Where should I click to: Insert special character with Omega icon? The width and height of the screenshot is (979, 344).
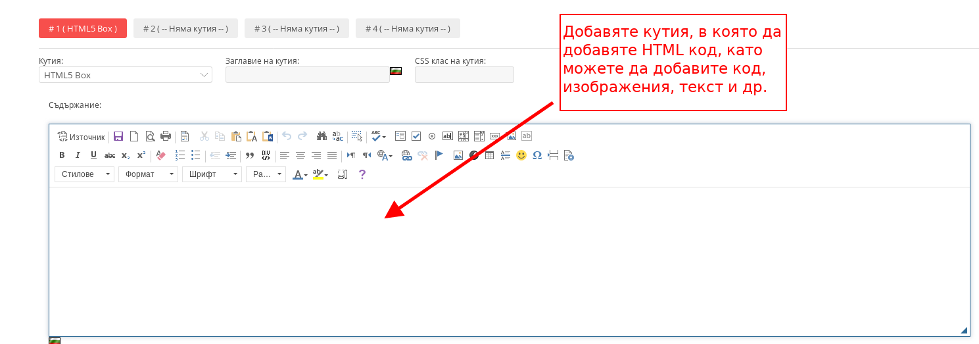[537, 155]
